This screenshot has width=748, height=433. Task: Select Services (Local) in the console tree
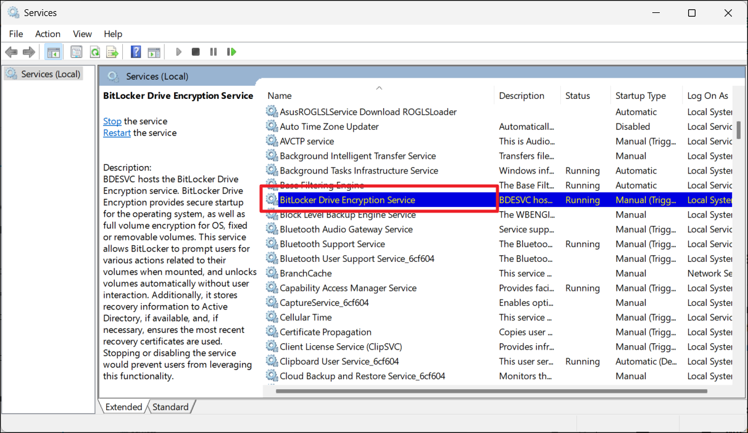coord(51,74)
